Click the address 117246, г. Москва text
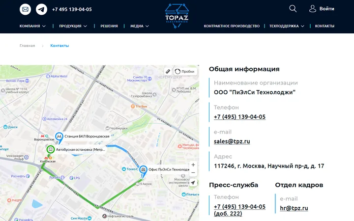Viewport: 354px width, 221px height. [269, 166]
